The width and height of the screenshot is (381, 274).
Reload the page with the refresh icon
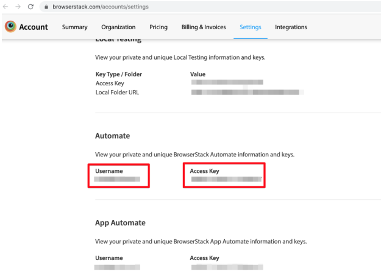coord(30,7)
